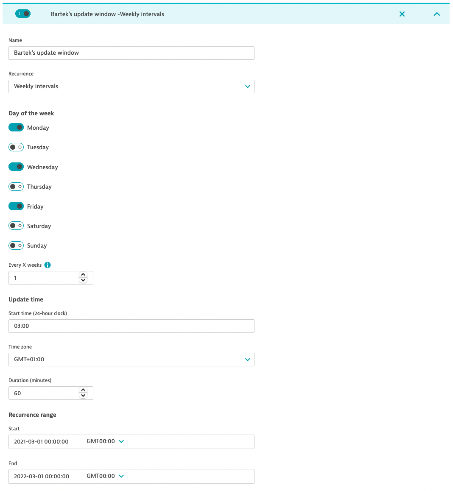Increase Every X weeks value
The image size is (453, 491).
tap(83, 275)
